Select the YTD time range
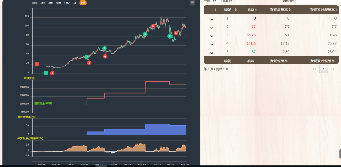Screen dimensions: 341x167 point(67,3)
